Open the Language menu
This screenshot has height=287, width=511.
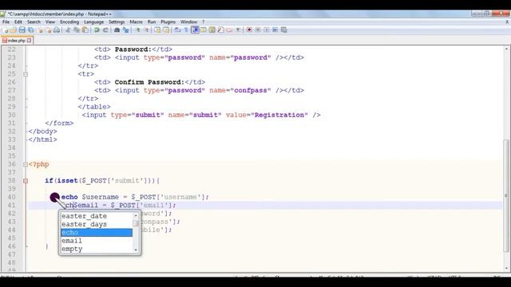[94, 22]
